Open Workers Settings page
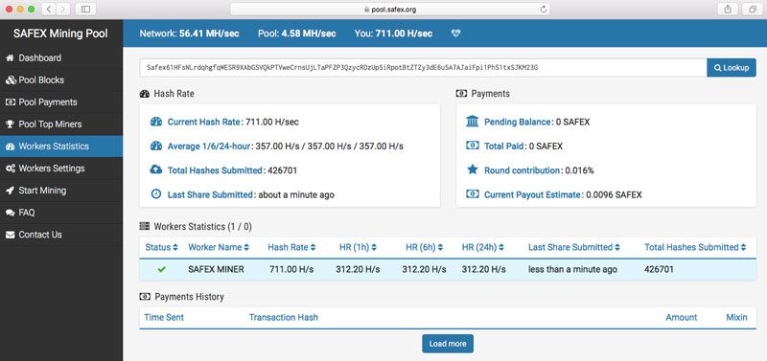This screenshot has height=361, width=767. [x=61, y=169]
